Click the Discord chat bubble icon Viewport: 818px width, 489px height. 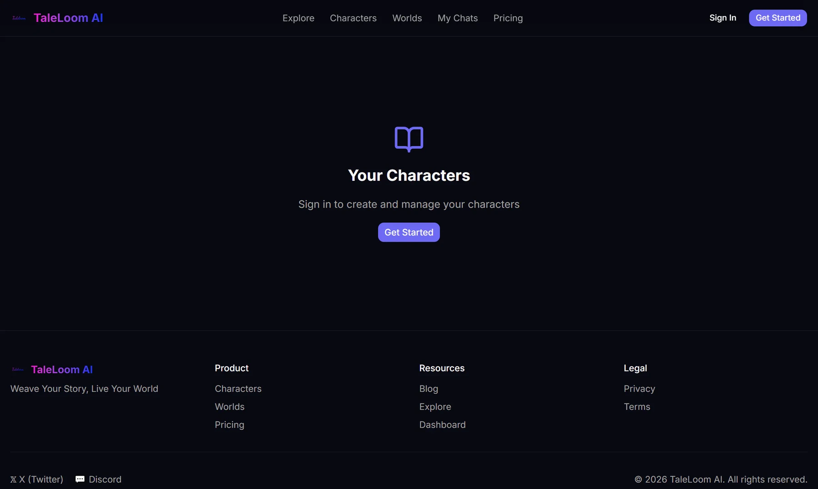click(80, 479)
